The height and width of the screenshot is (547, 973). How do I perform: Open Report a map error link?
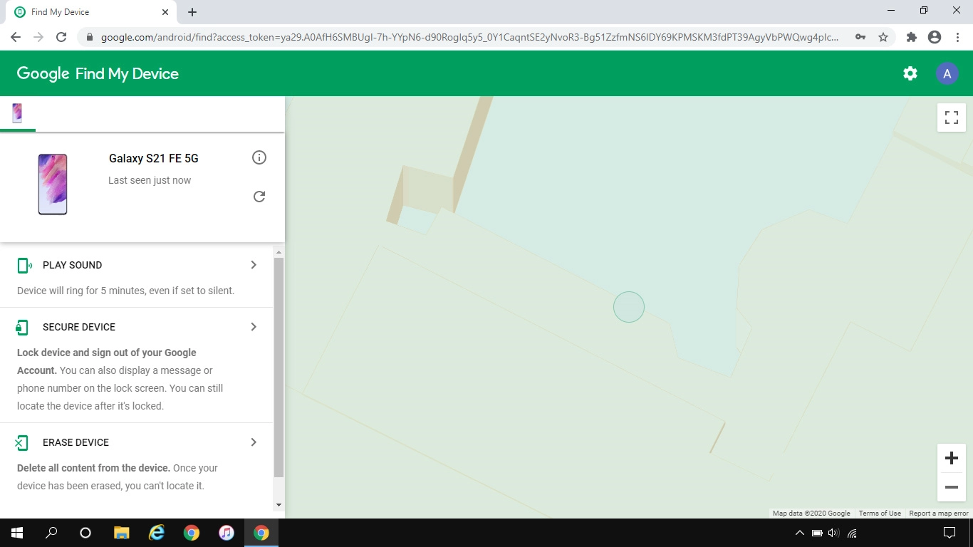coord(939,513)
